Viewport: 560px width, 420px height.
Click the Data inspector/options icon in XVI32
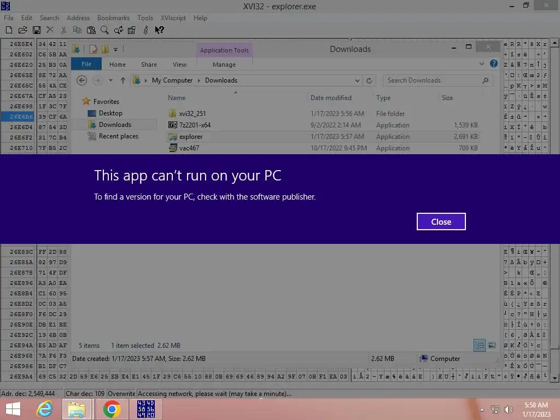[x=132, y=30]
